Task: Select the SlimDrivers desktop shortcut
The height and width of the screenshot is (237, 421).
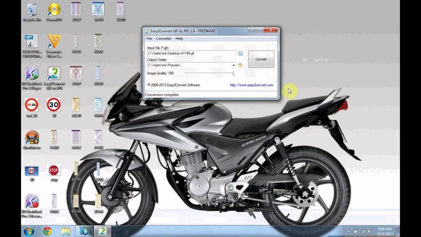Action: coord(32,140)
